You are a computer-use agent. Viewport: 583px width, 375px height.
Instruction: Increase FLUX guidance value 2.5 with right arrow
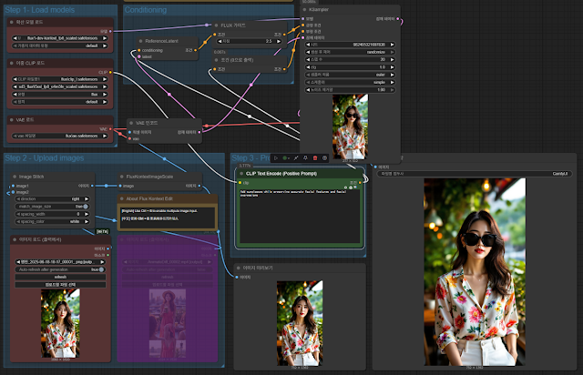click(x=279, y=41)
